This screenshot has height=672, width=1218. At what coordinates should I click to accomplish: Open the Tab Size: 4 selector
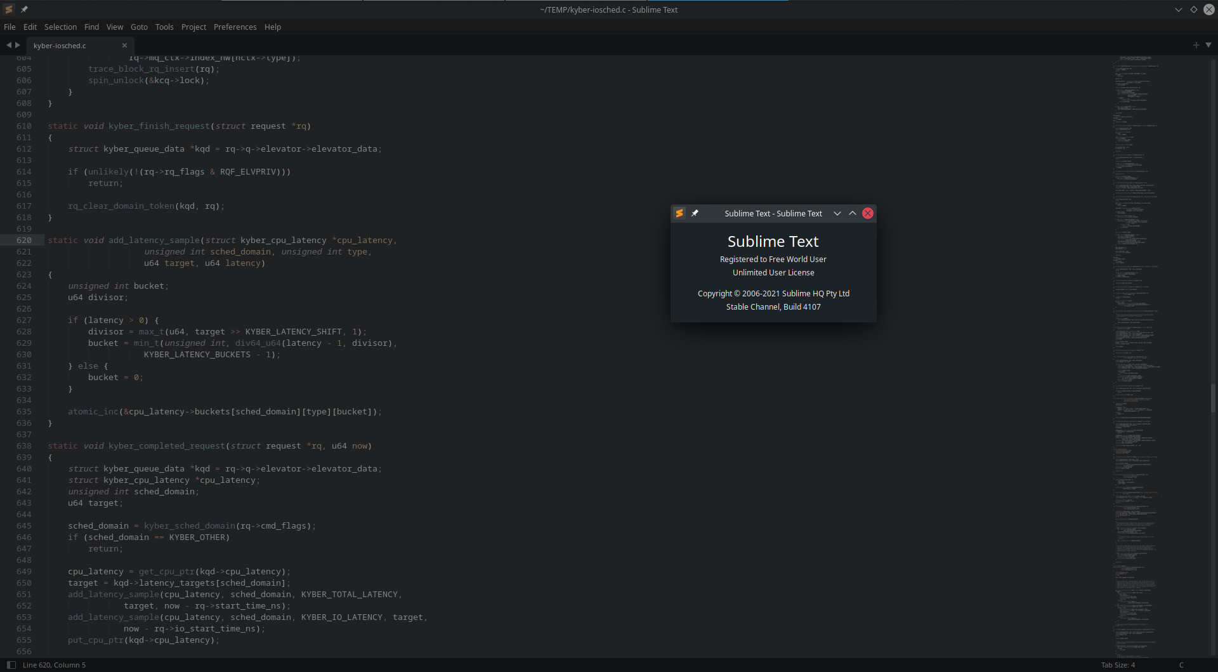pyautogui.click(x=1118, y=665)
